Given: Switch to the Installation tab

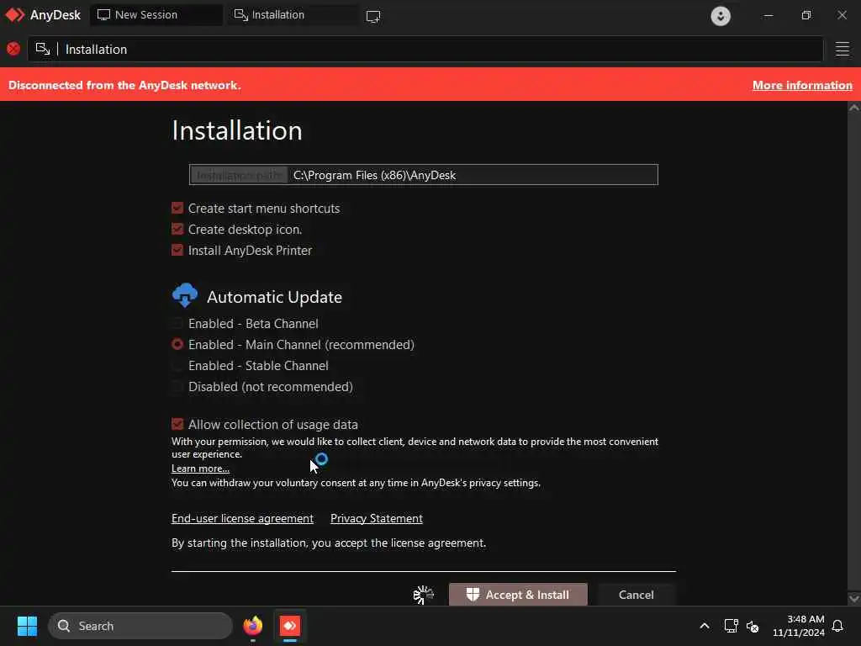Looking at the screenshot, I should (293, 15).
